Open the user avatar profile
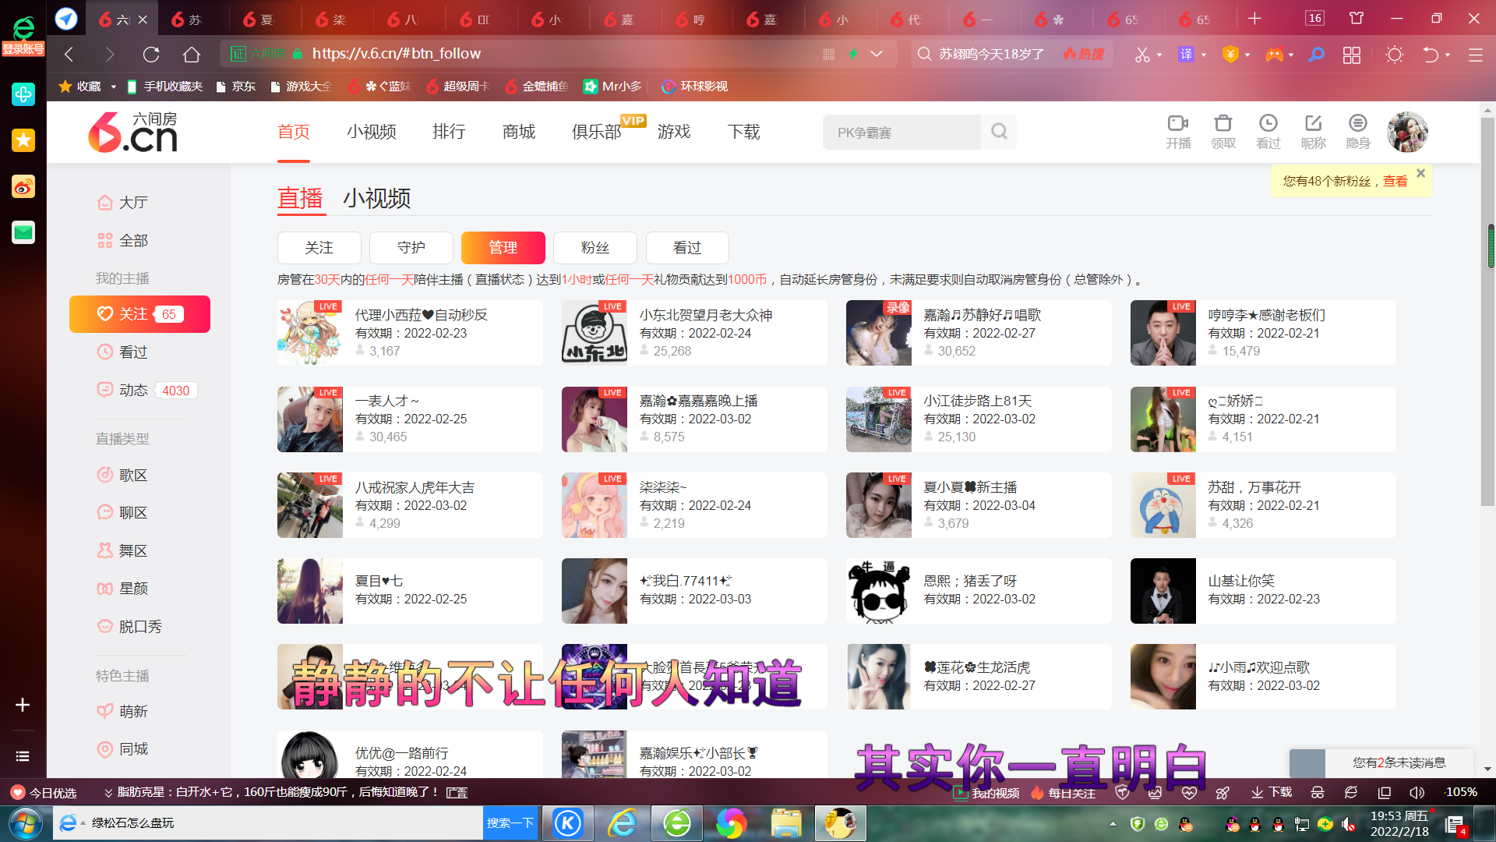This screenshot has height=842, width=1496. [x=1407, y=132]
